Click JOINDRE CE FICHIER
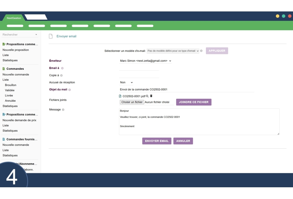 pyautogui.click(x=194, y=102)
